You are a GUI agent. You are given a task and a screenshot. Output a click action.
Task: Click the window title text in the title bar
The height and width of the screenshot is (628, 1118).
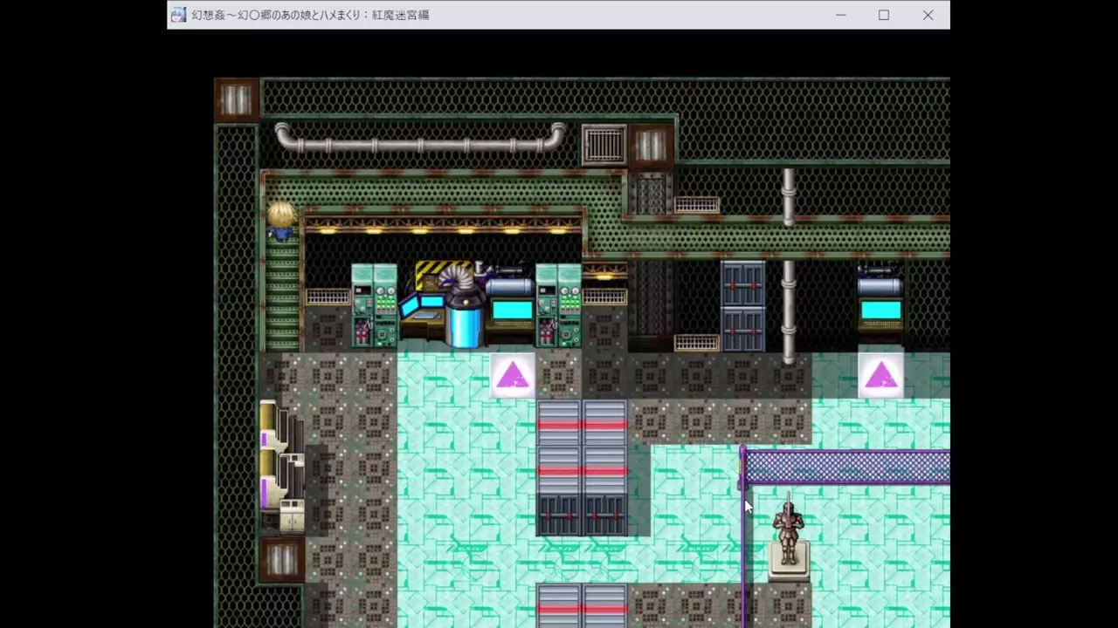click(x=310, y=15)
